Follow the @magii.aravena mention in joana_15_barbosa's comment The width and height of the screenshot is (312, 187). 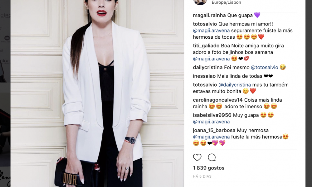tap(211, 137)
